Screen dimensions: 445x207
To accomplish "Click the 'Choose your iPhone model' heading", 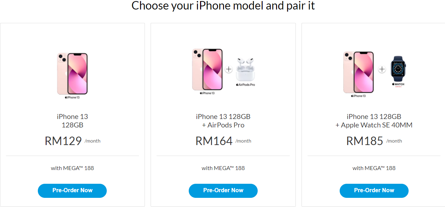I will point(223,6).
